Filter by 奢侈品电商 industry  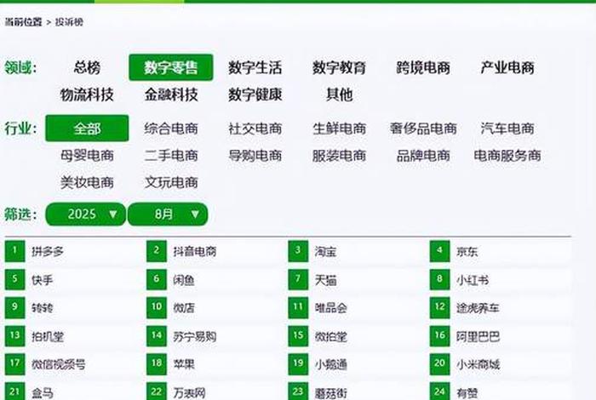[x=423, y=129]
